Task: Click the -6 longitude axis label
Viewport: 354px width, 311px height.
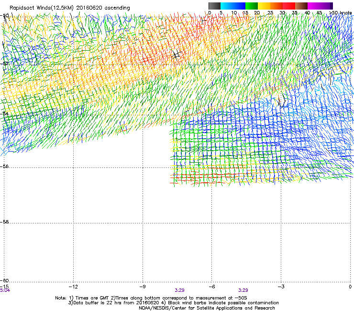Action: click(212, 287)
